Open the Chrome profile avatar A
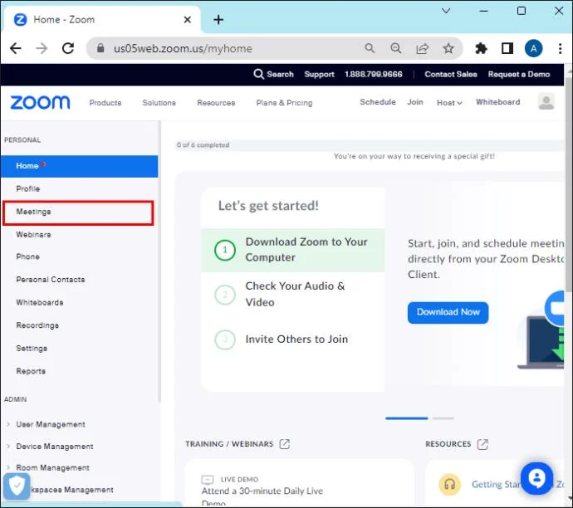The image size is (573, 508). (533, 48)
